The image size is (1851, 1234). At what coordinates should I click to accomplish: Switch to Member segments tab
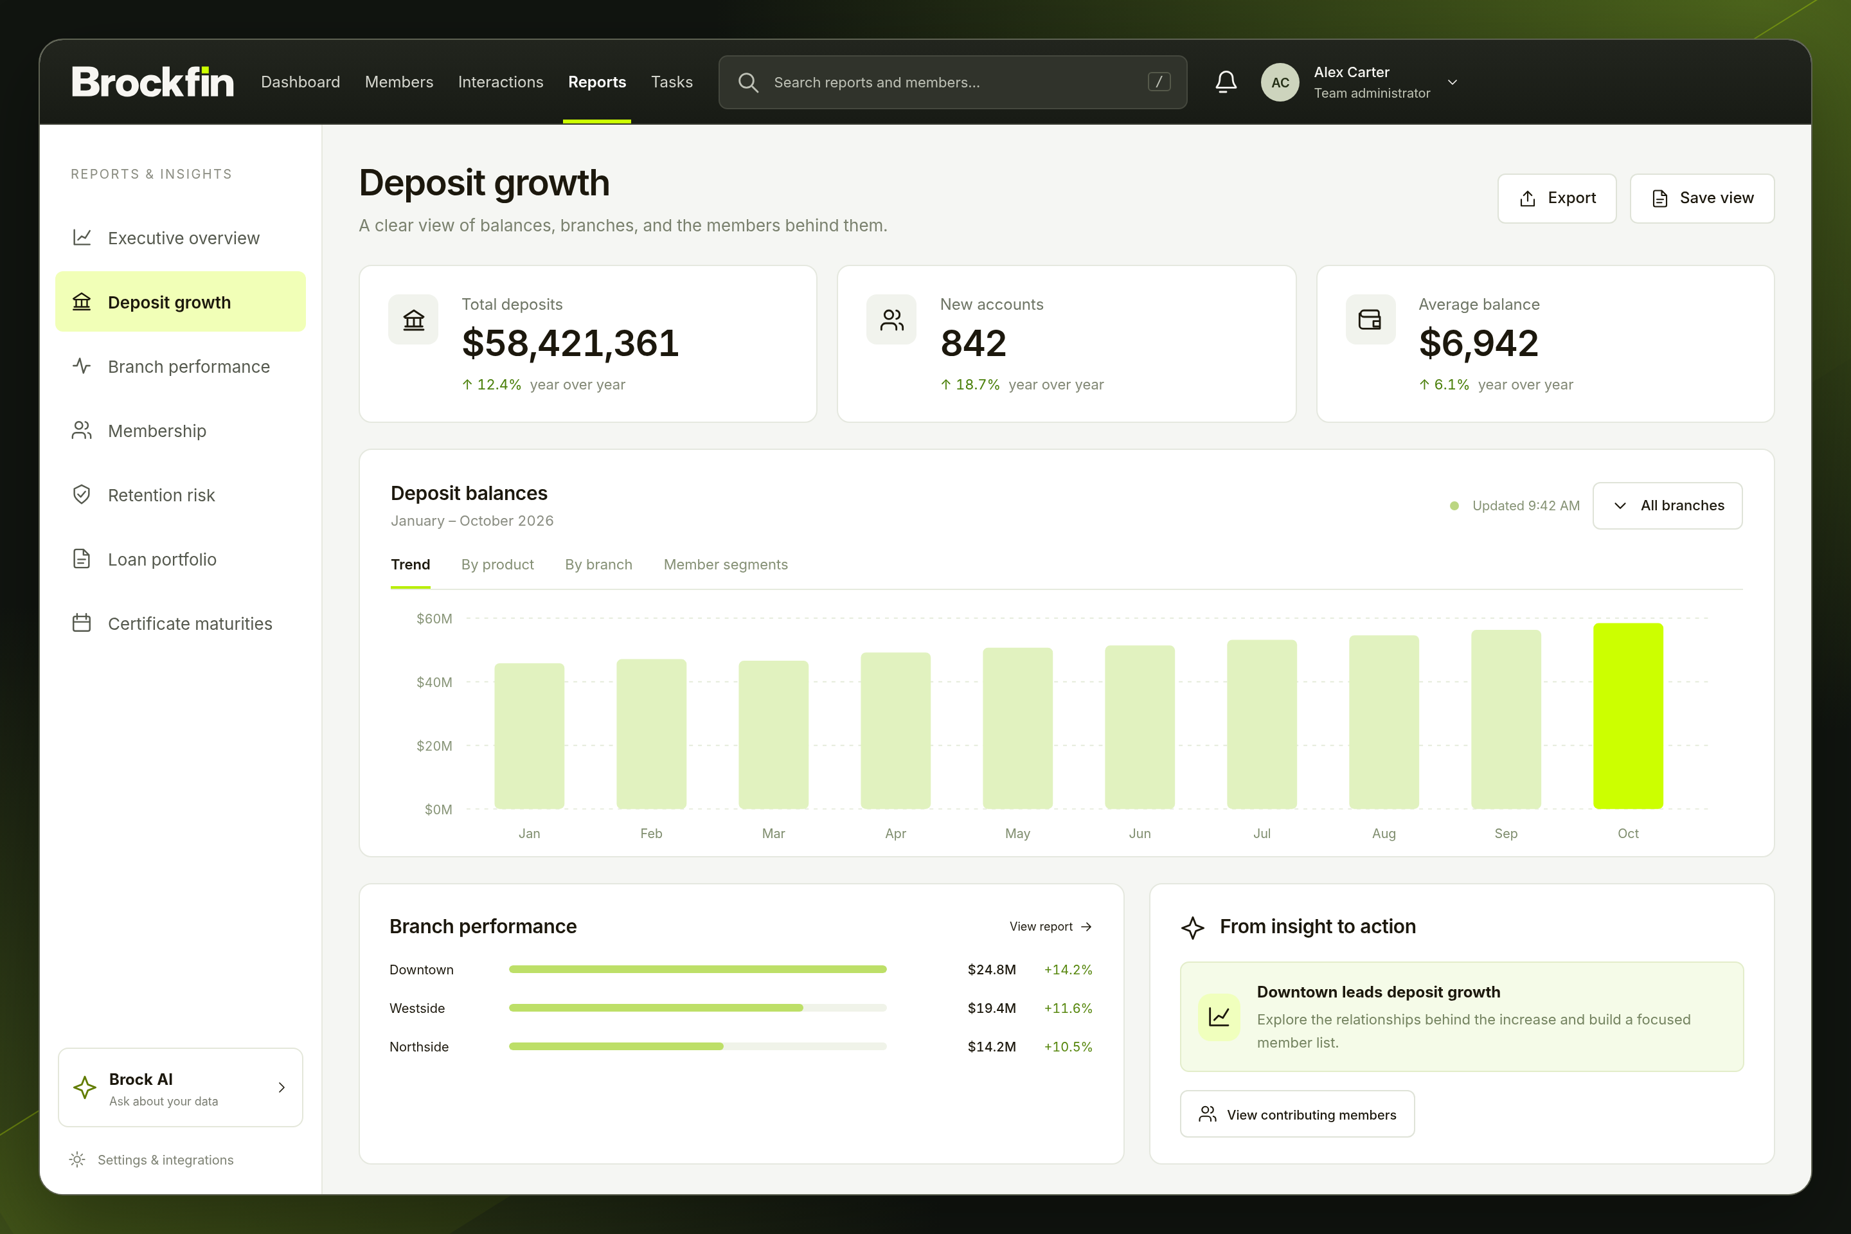(726, 564)
